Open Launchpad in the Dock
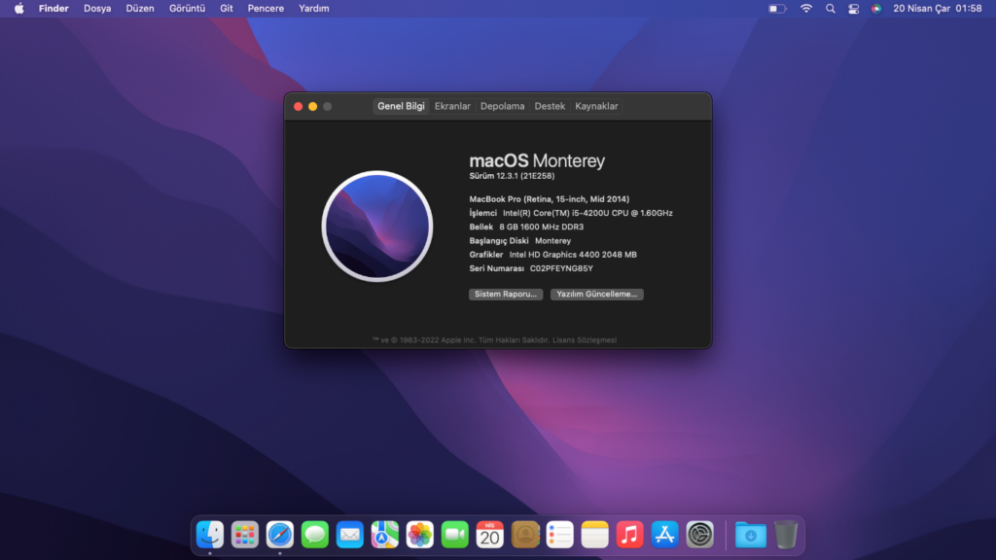This screenshot has height=560, width=996. [244, 535]
